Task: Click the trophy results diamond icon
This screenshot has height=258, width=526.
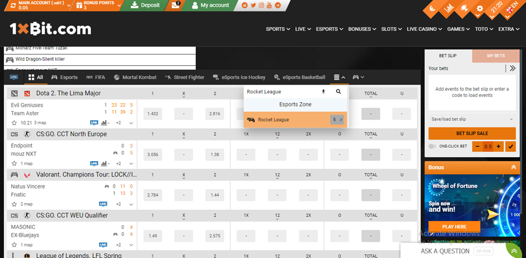Action: [x=464, y=9]
